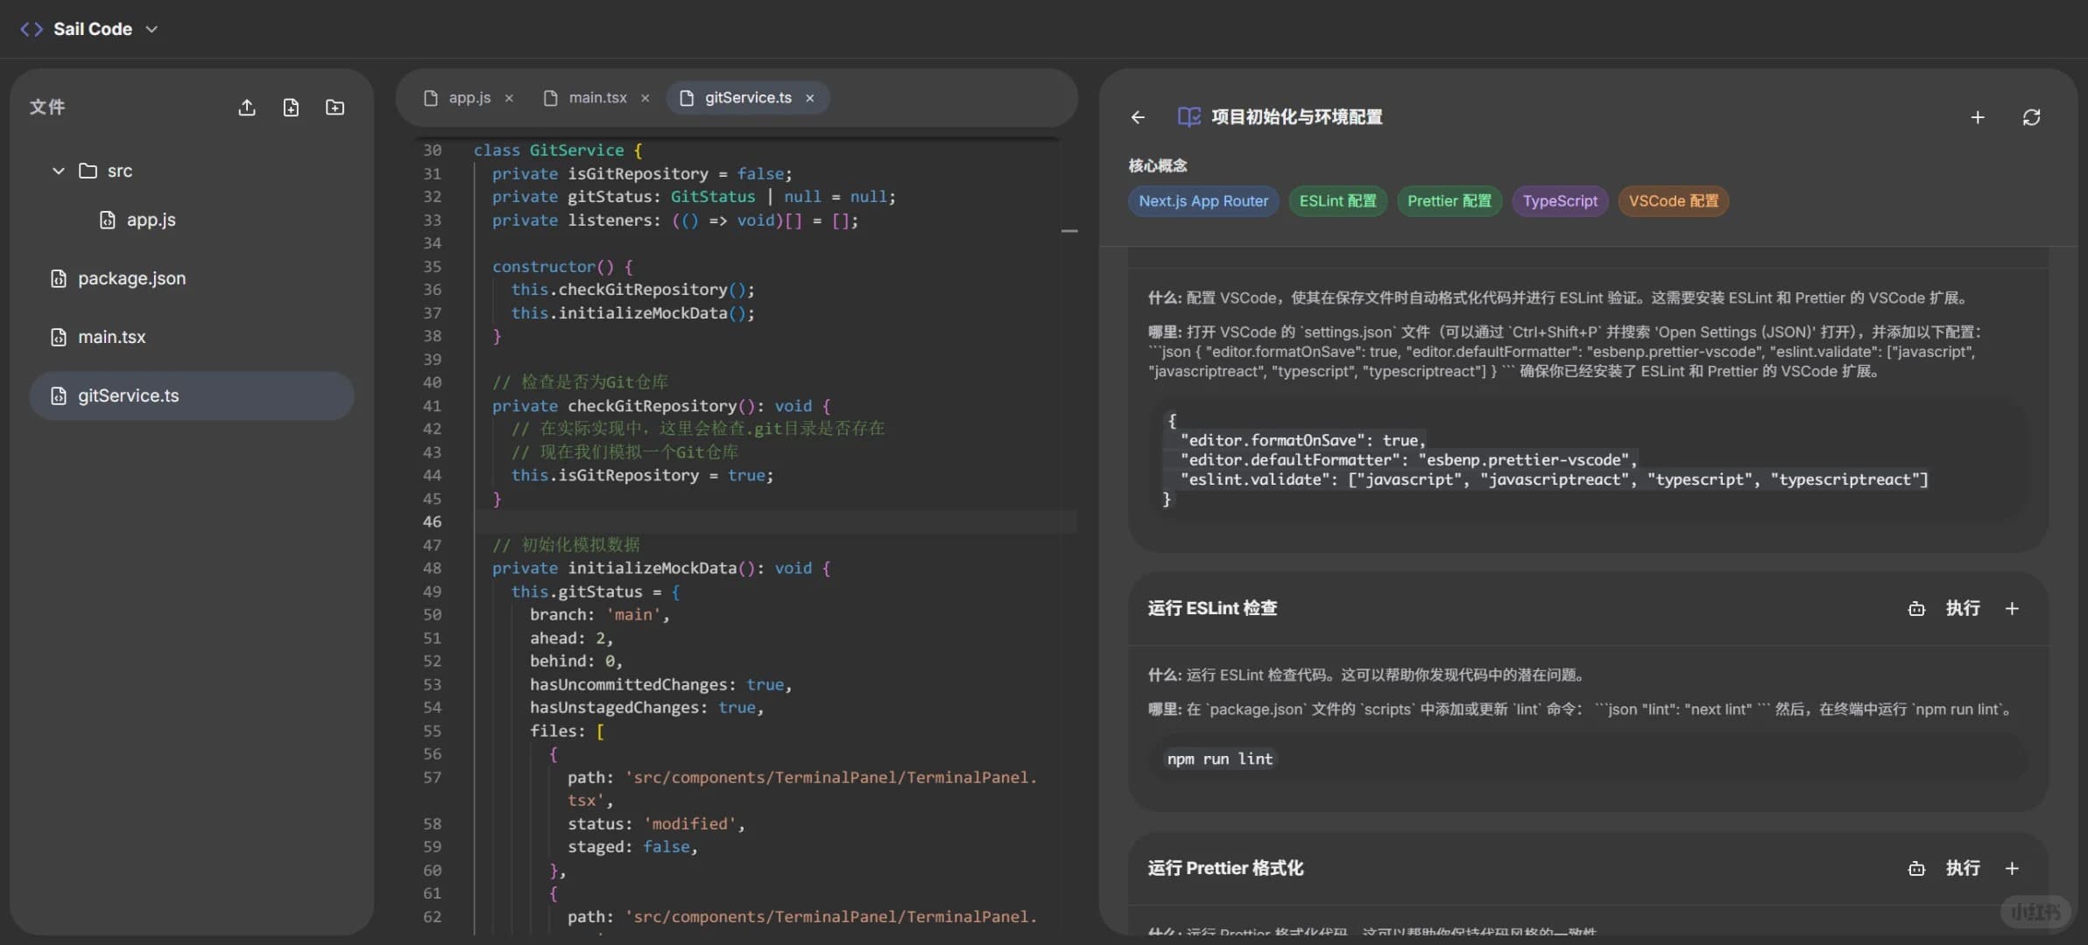Click the back arrow in guide panel

click(x=1138, y=117)
